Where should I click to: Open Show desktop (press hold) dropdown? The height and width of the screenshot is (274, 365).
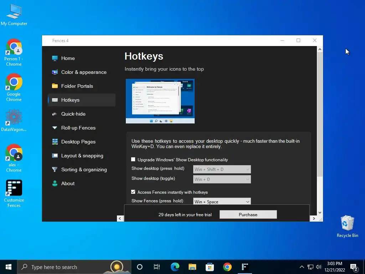222,169
